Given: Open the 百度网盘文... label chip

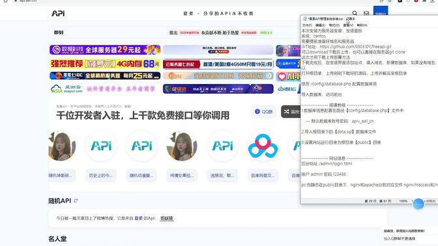Looking at the screenshot, I should (x=263, y=176).
